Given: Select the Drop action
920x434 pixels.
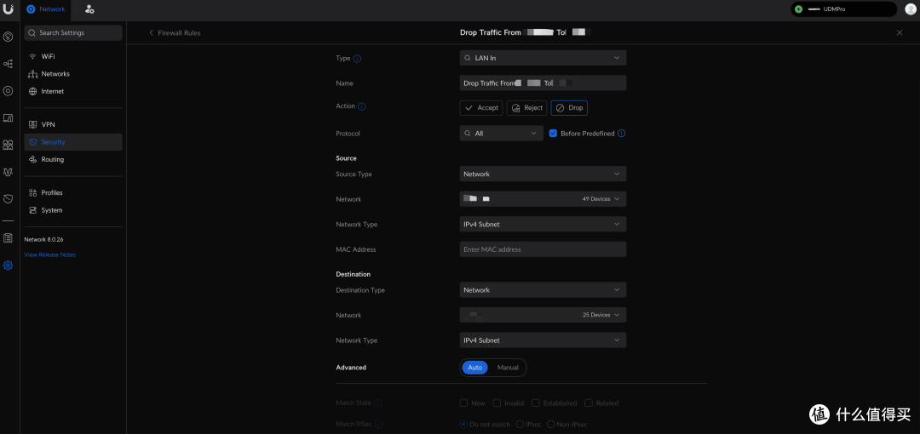Looking at the screenshot, I should point(569,108).
